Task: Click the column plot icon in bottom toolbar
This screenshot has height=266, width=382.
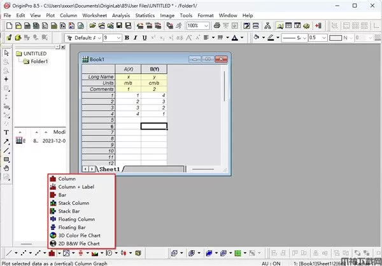Action: coord(51,253)
